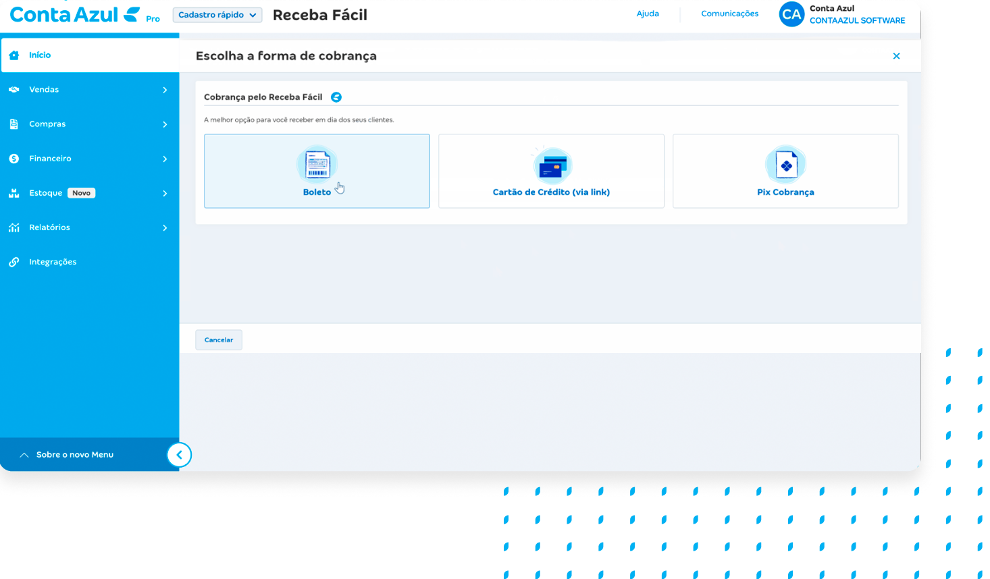This screenshot has width=990, height=579.
Task: Open the Início menu item
Action: tap(90, 55)
